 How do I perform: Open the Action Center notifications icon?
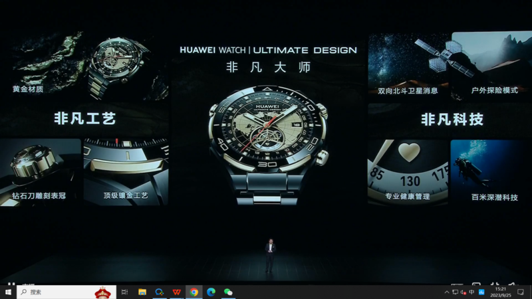[521, 292]
